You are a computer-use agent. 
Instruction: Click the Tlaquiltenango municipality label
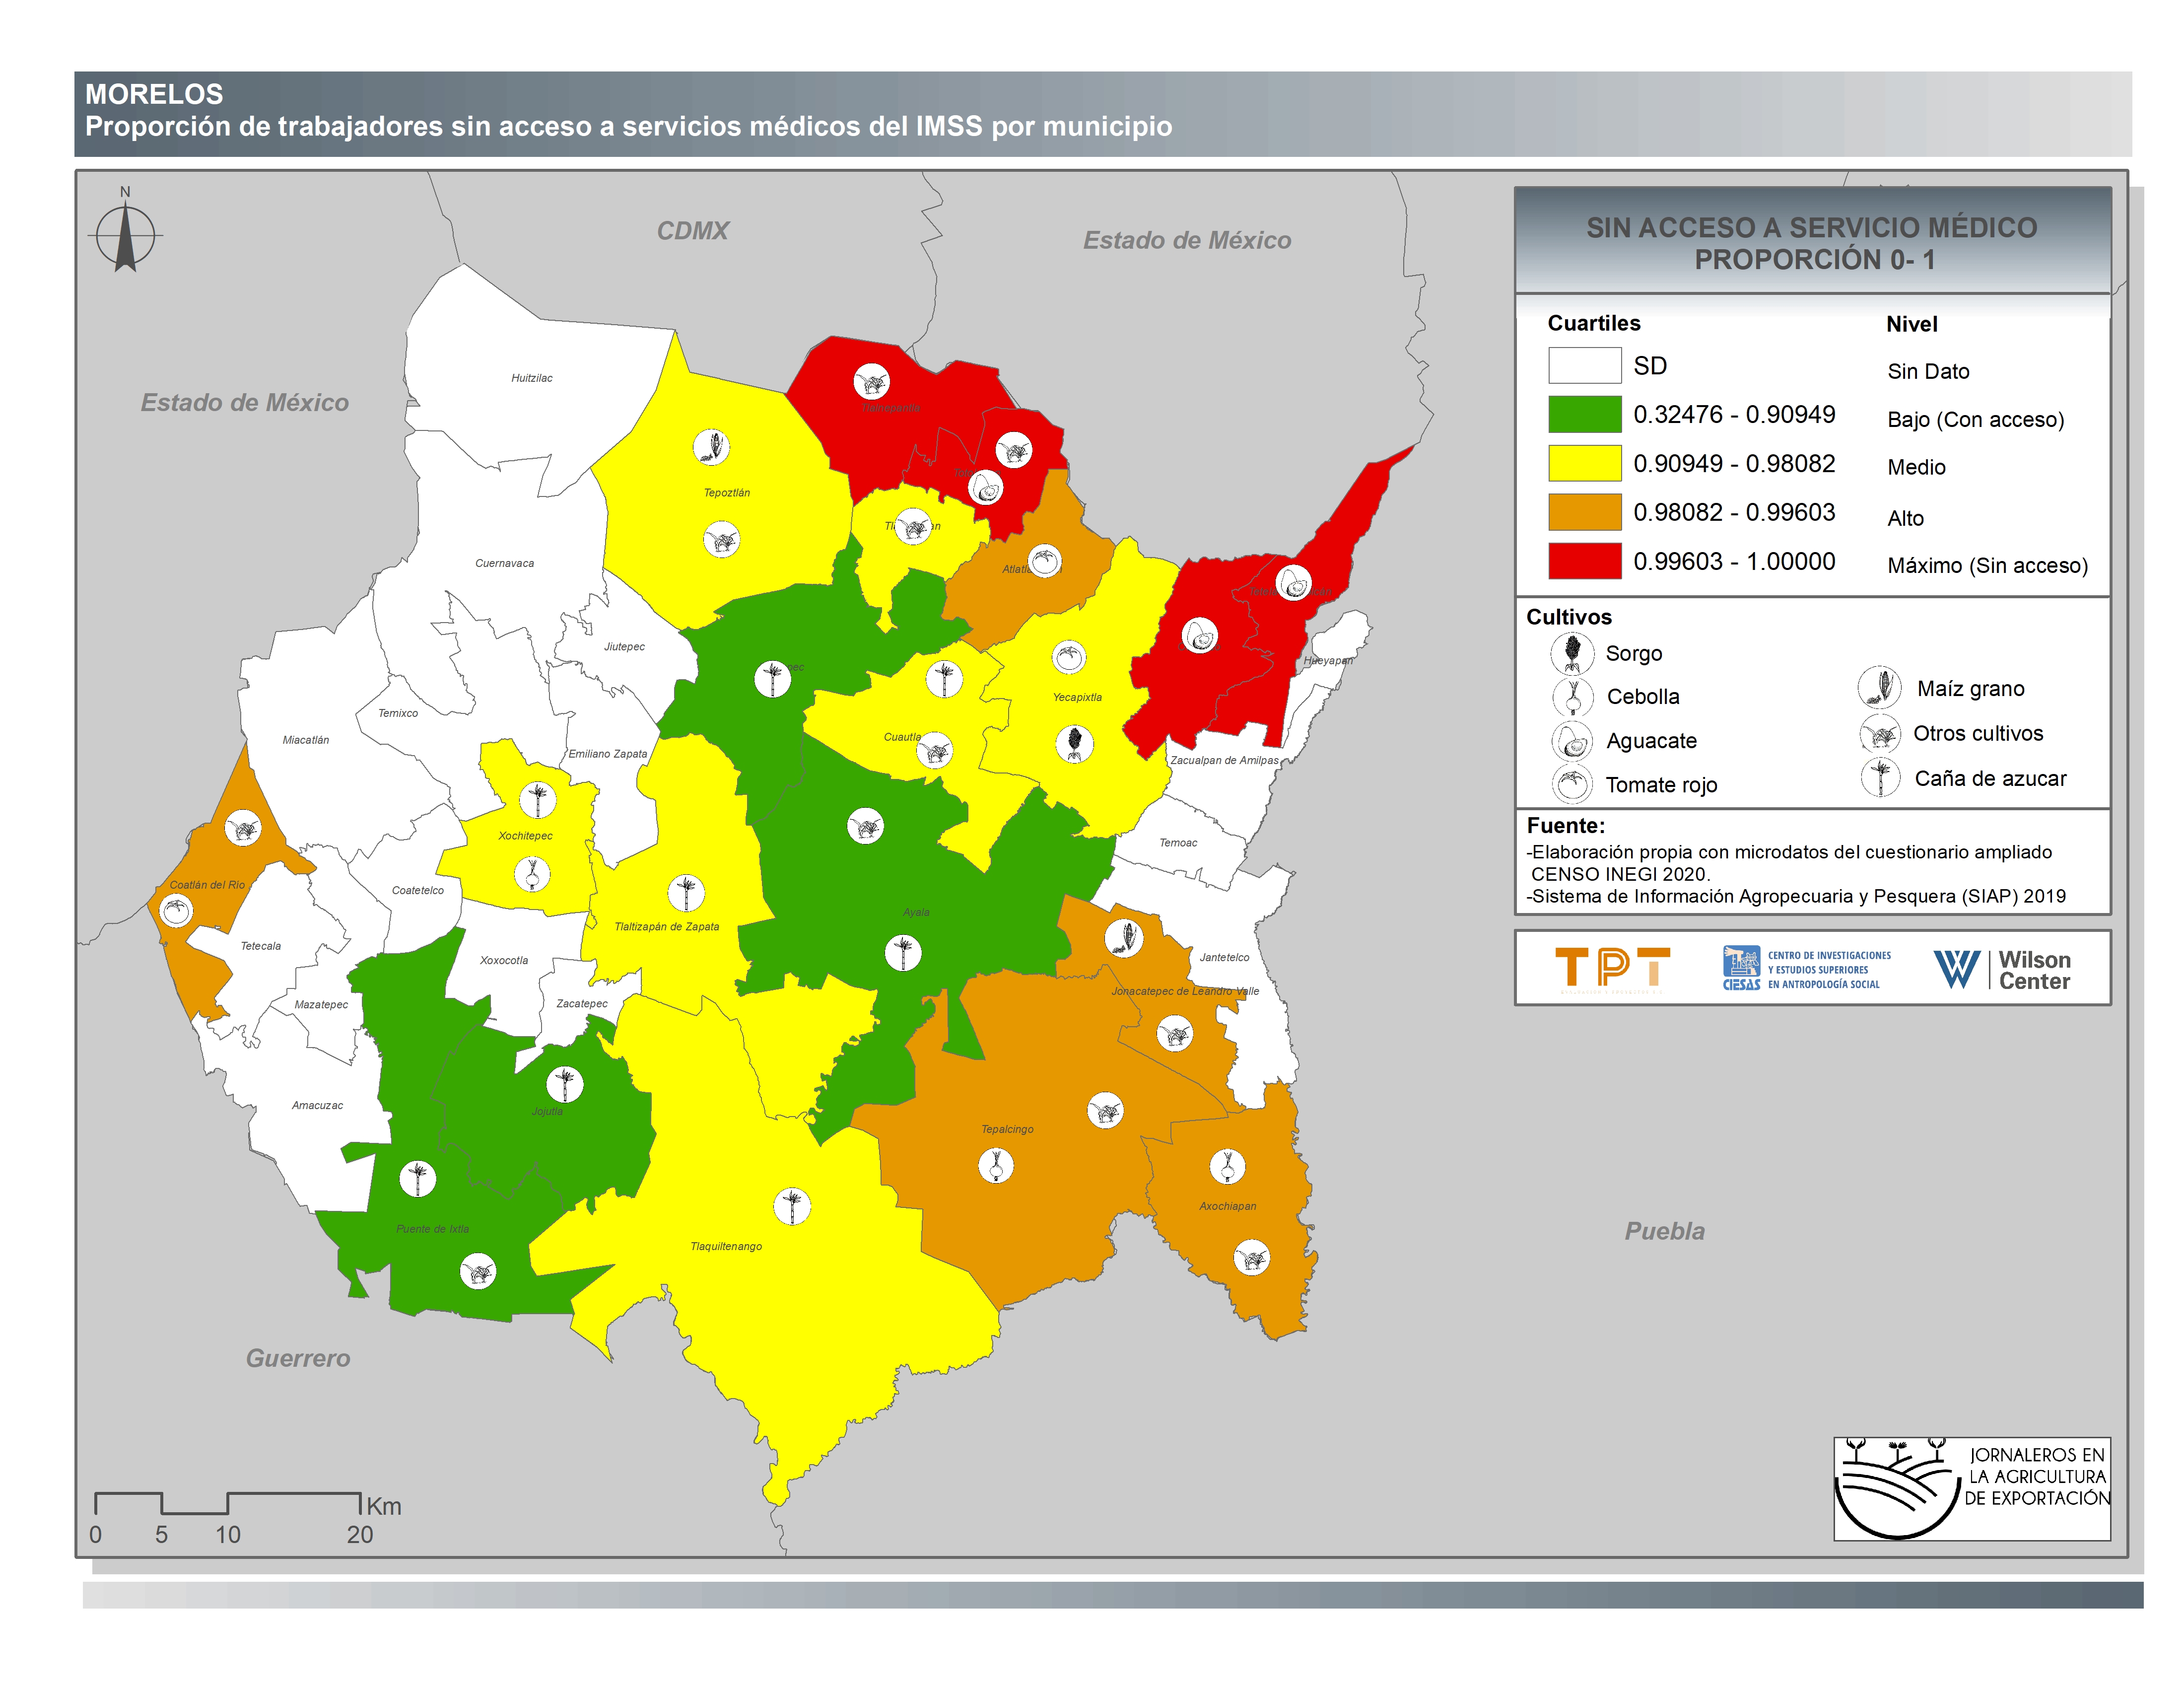tap(726, 1246)
